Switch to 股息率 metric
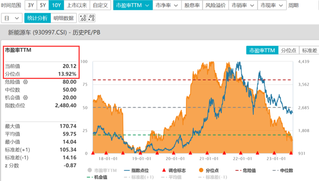The height and width of the screenshot is (181, 319). click(x=192, y=5)
